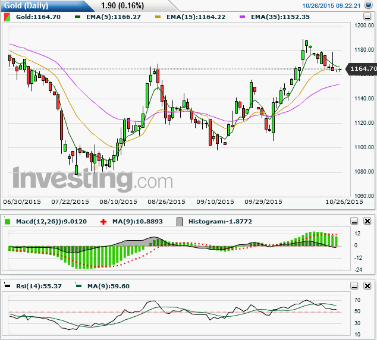The image size is (377, 340).
Task: Click the MA(9) red cross legend icon
Action: click(103, 222)
